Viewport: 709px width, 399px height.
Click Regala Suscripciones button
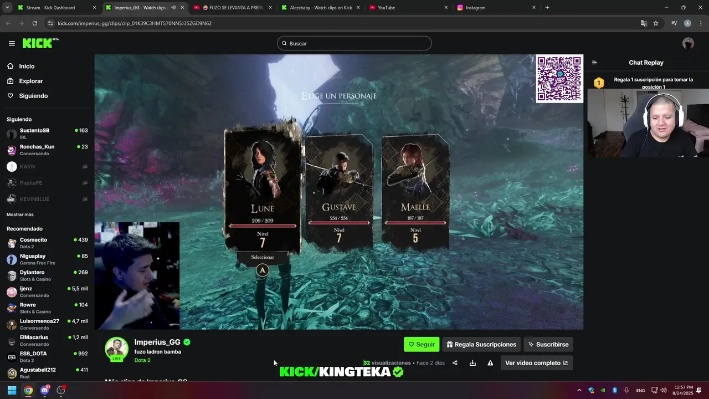click(481, 344)
